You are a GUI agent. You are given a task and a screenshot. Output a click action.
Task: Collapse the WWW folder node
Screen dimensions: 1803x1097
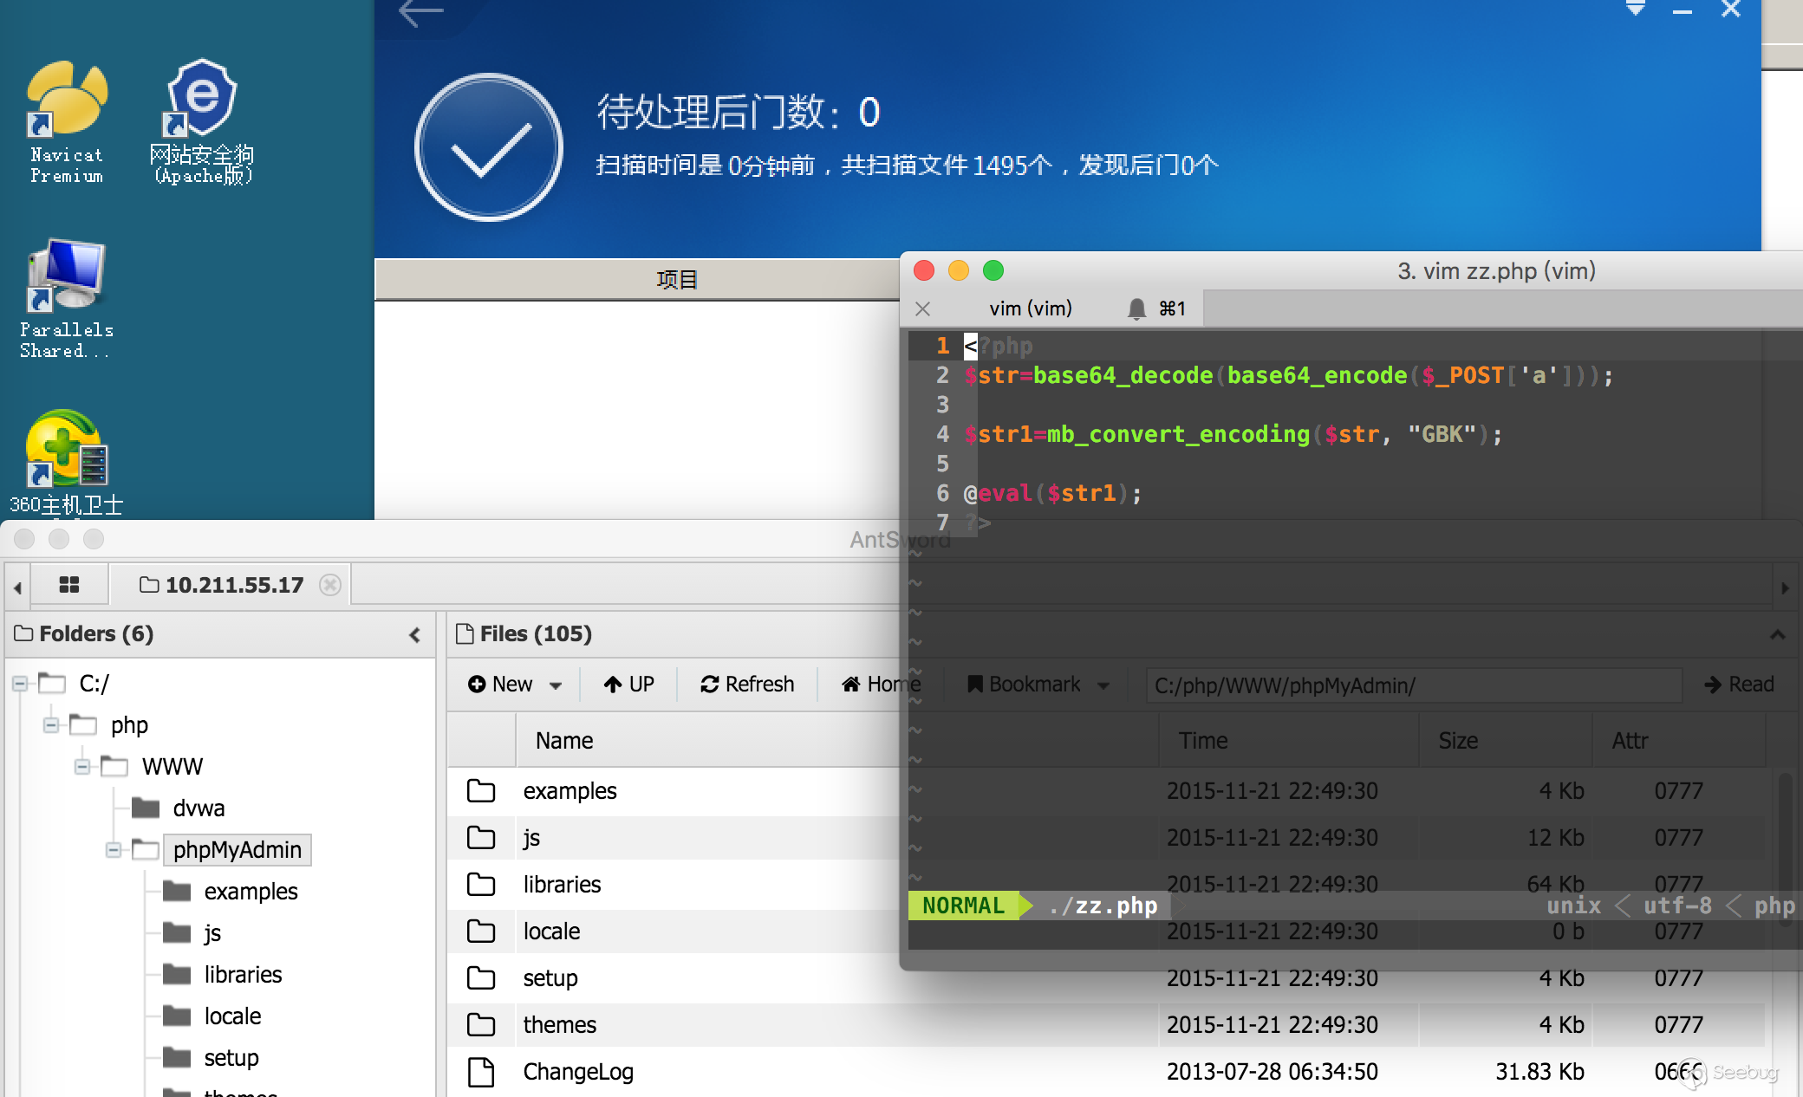[82, 767]
